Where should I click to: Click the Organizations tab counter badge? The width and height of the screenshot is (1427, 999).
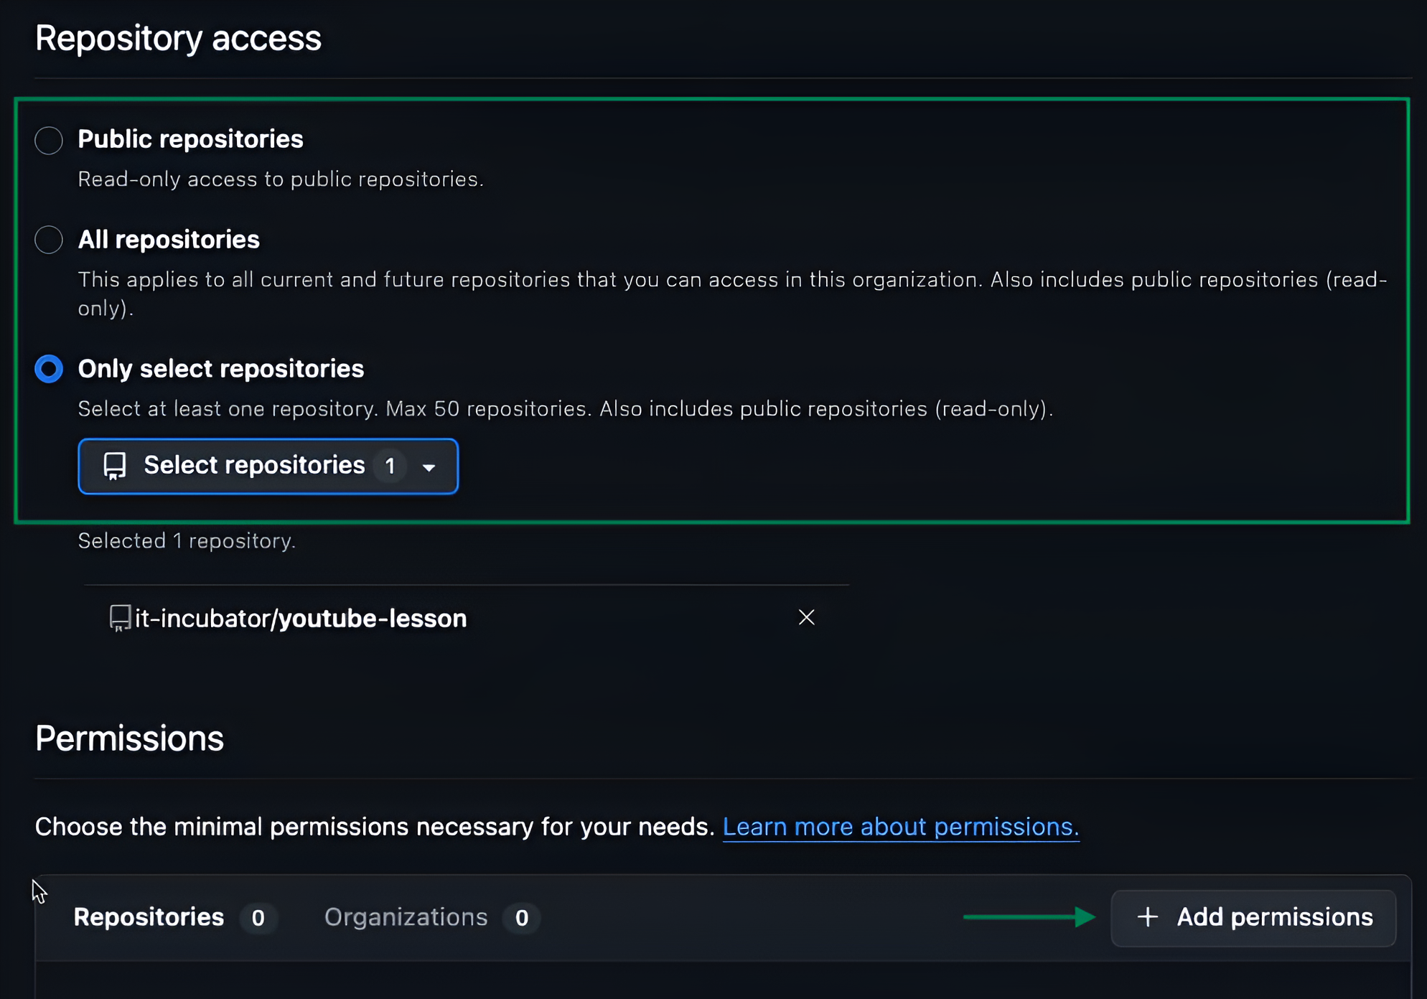pyautogui.click(x=522, y=918)
